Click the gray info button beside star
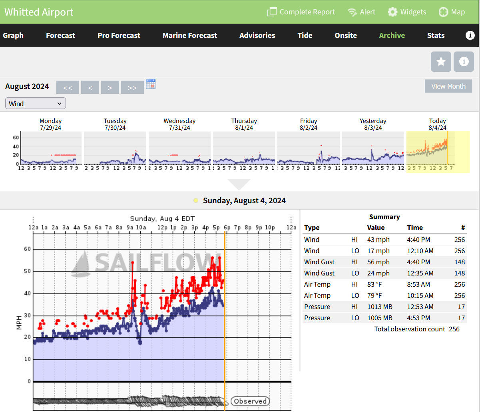This screenshot has width=480, height=412. pos(464,62)
